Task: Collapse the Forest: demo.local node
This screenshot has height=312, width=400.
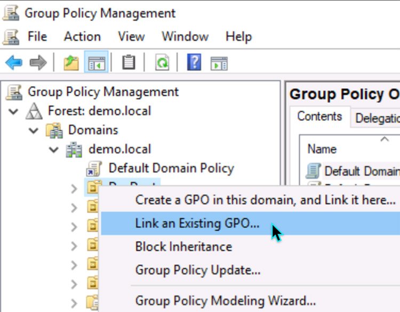Action: click(x=13, y=111)
